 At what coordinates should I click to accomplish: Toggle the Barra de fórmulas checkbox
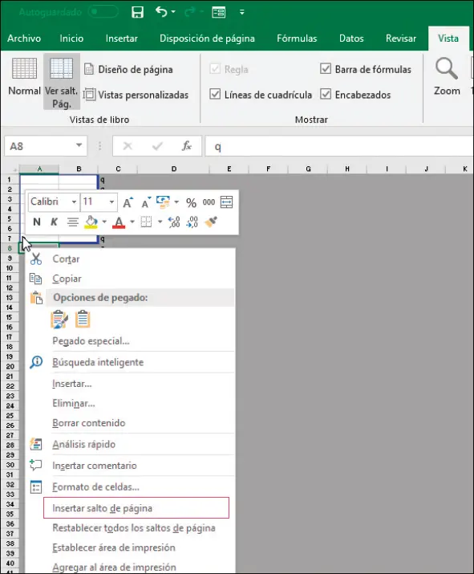(x=325, y=68)
